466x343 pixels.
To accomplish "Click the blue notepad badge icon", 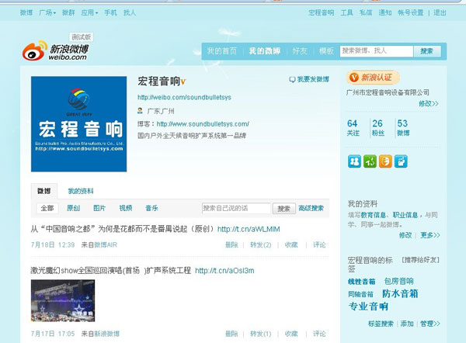I will coord(401,161).
